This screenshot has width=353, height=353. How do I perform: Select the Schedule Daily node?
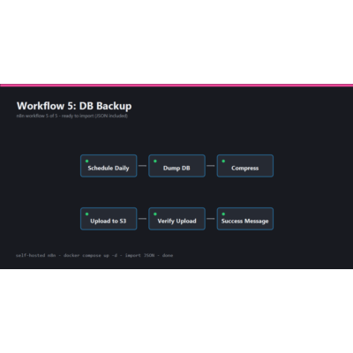[109, 166]
